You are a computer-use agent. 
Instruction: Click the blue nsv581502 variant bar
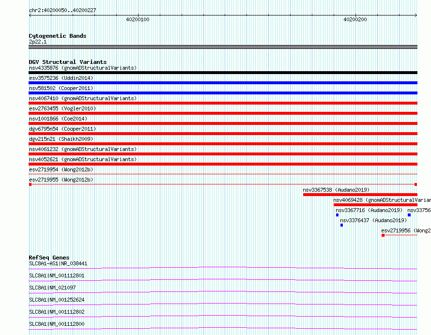click(223, 93)
